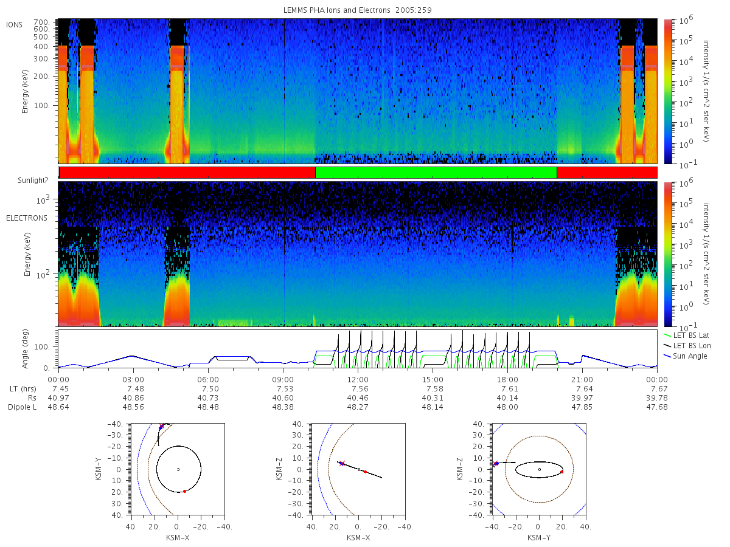Click the Dipole L row label
Screen dimensions: 730x547
click(x=21, y=407)
